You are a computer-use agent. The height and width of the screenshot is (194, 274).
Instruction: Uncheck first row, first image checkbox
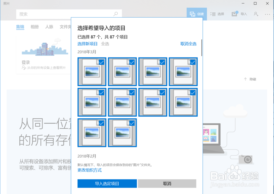[x=102, y=62]
